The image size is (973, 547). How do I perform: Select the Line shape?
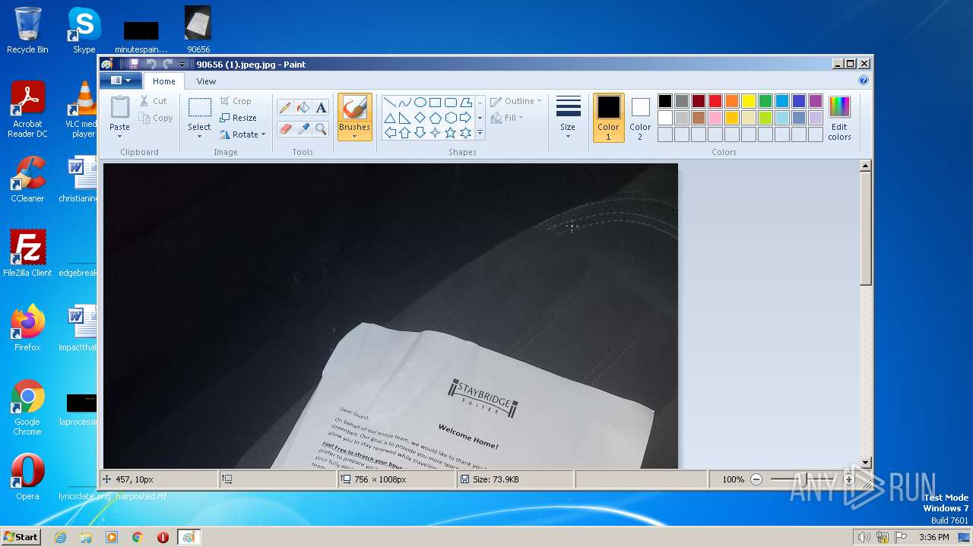click(389, 103)
